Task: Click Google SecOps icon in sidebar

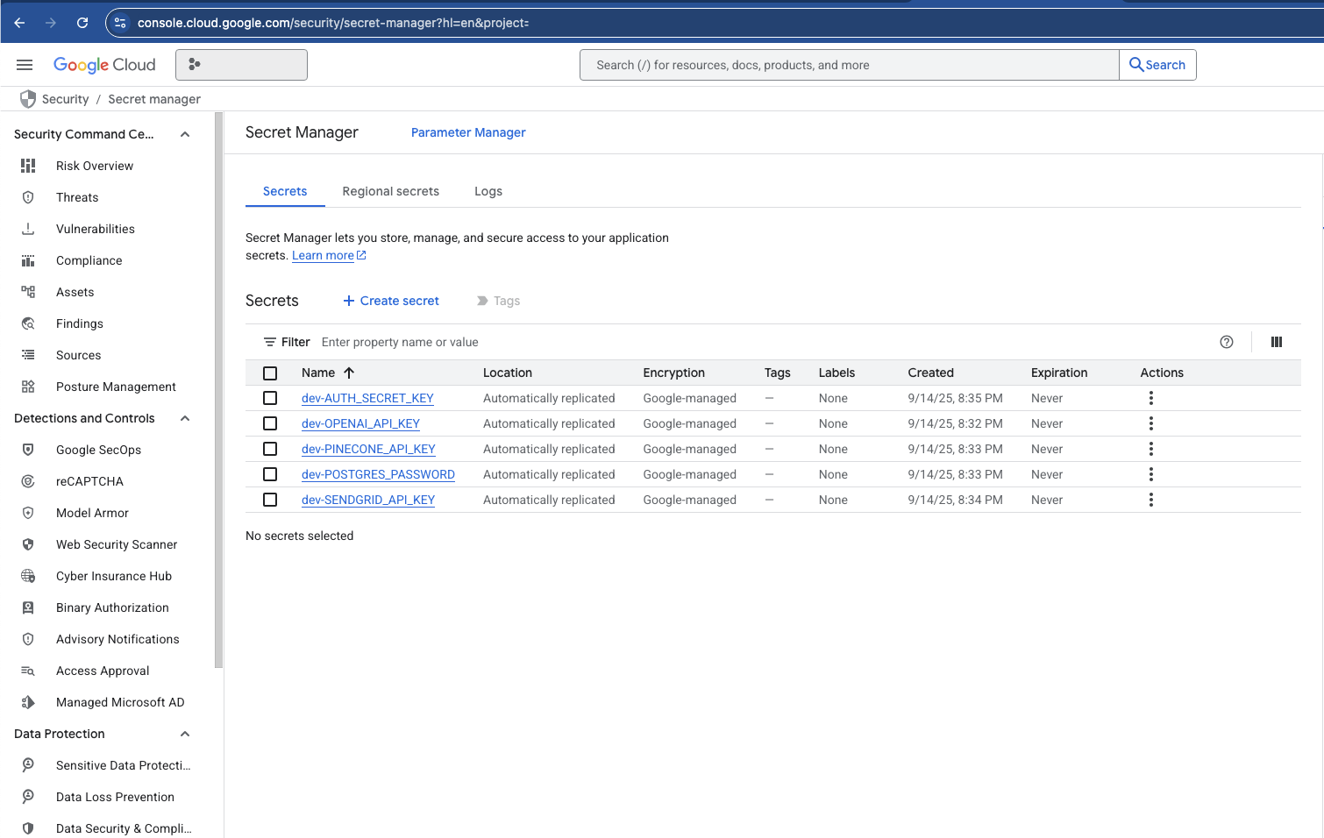Action: click(28, 450)
